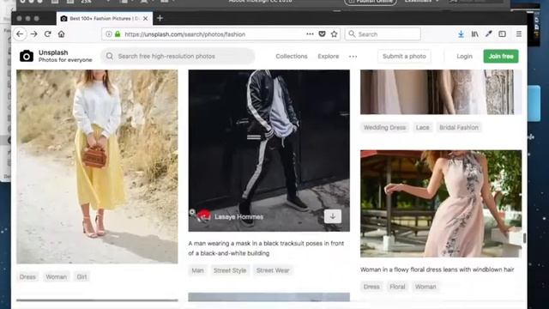Open Explore in Unsplash navigation

328,56
